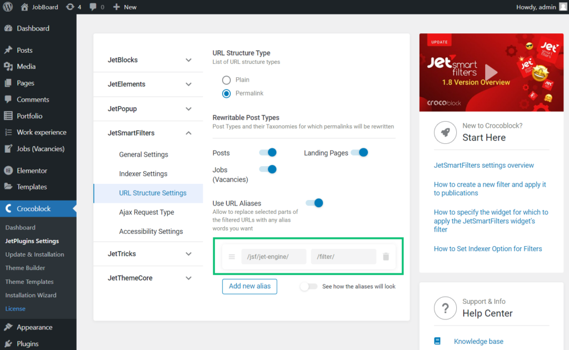
Task: Click the Start Here heading
Action: pyautogui.click(x=484, y=137)
